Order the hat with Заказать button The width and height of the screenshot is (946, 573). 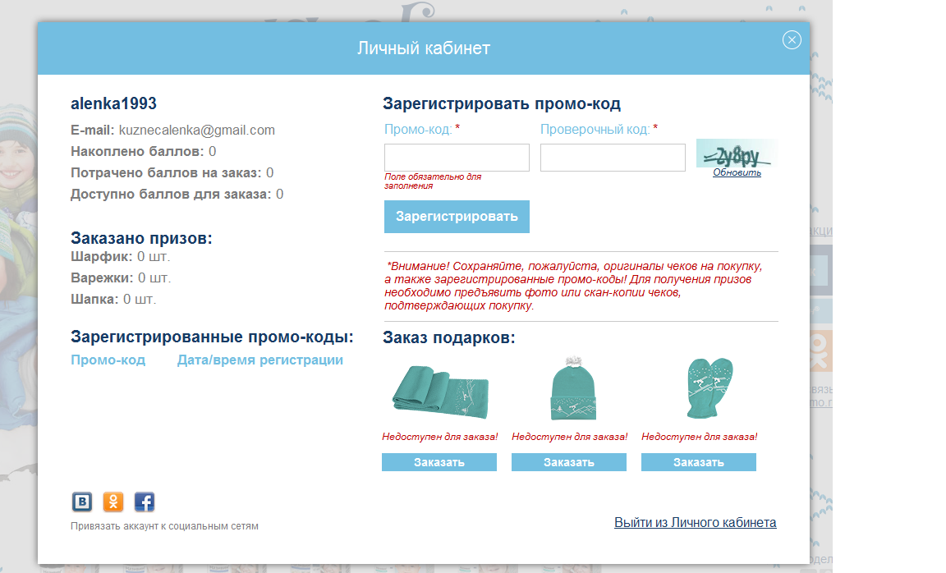coord(569,462)
